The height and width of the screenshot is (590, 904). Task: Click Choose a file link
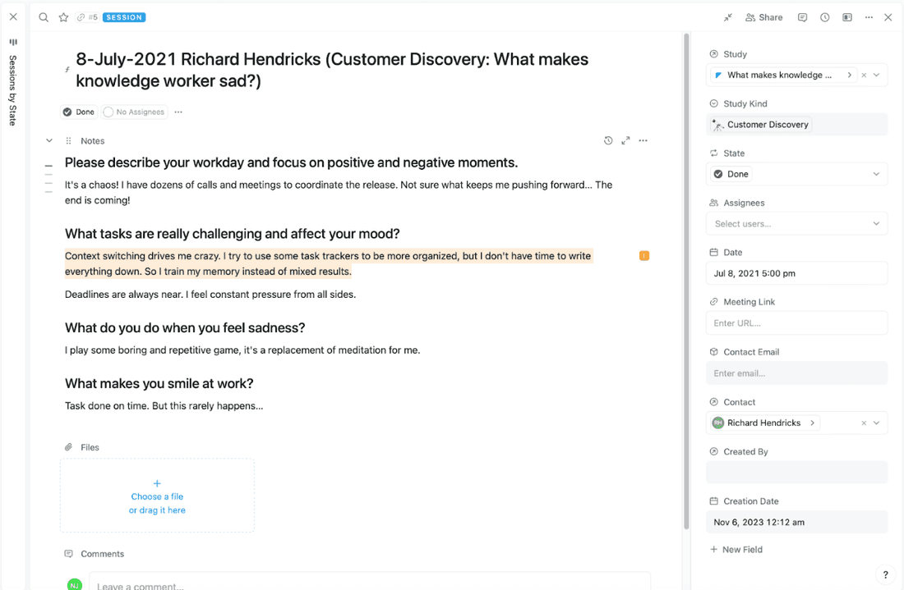pos(157,496)
